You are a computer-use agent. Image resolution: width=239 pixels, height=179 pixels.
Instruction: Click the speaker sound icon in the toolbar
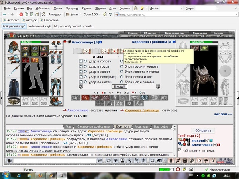coord(105,14)
